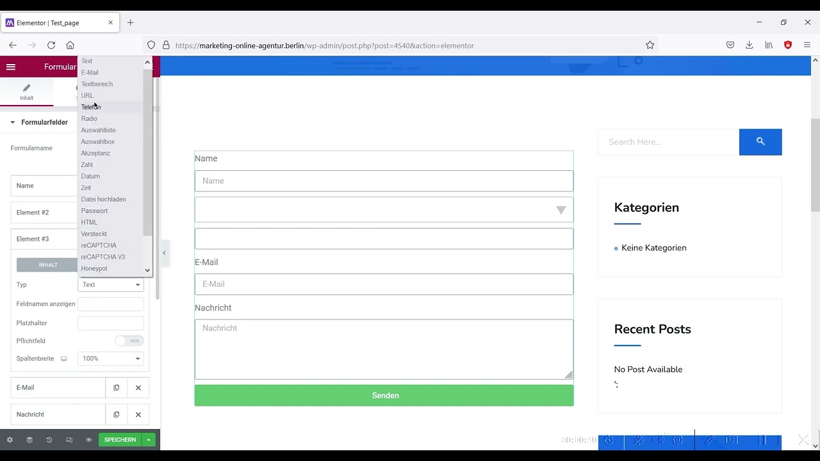Open the Typ dropdown showing Text
This screenshot has width=820, height=461.
pyautogui.click(x=111, y=285)
